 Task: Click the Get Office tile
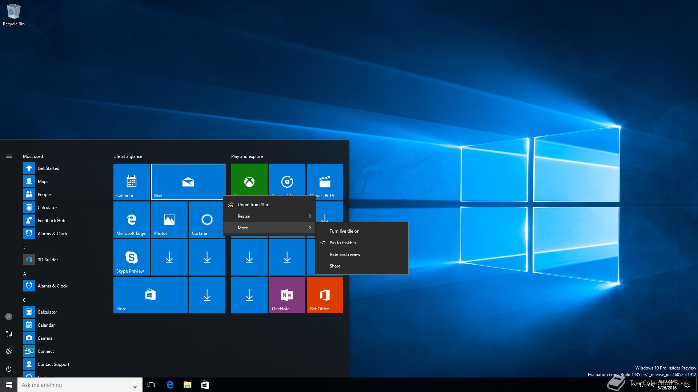click(x=325, y=295)
